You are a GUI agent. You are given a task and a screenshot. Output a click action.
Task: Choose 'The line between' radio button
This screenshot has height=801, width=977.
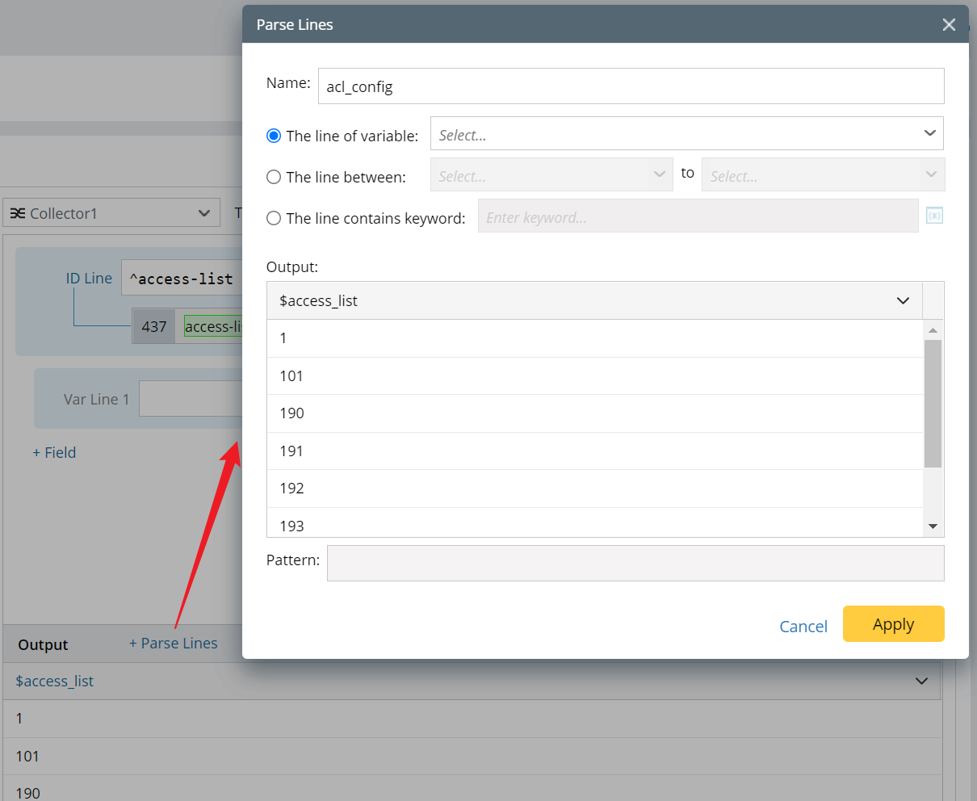(274, 177)
